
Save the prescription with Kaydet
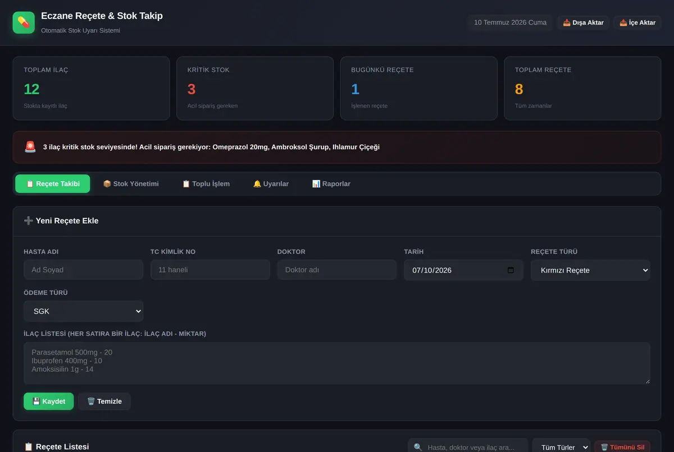tap(48, 401)
